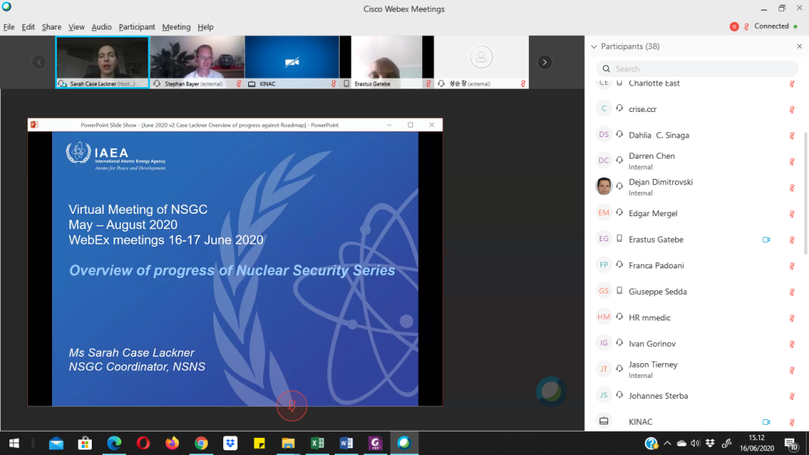Open the Participant menu

tap(136, 26)
